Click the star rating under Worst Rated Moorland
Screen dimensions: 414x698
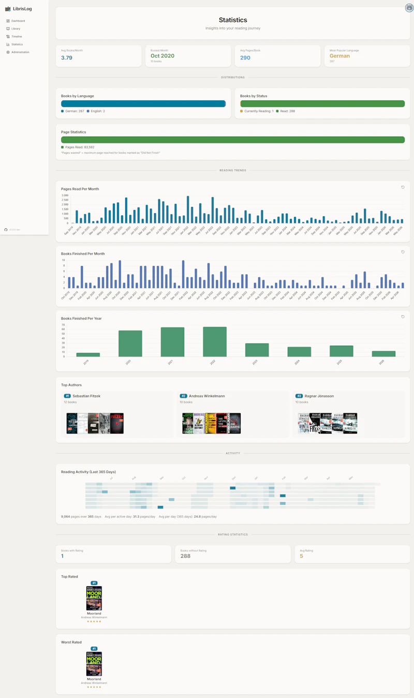click(x=94, y=687)
